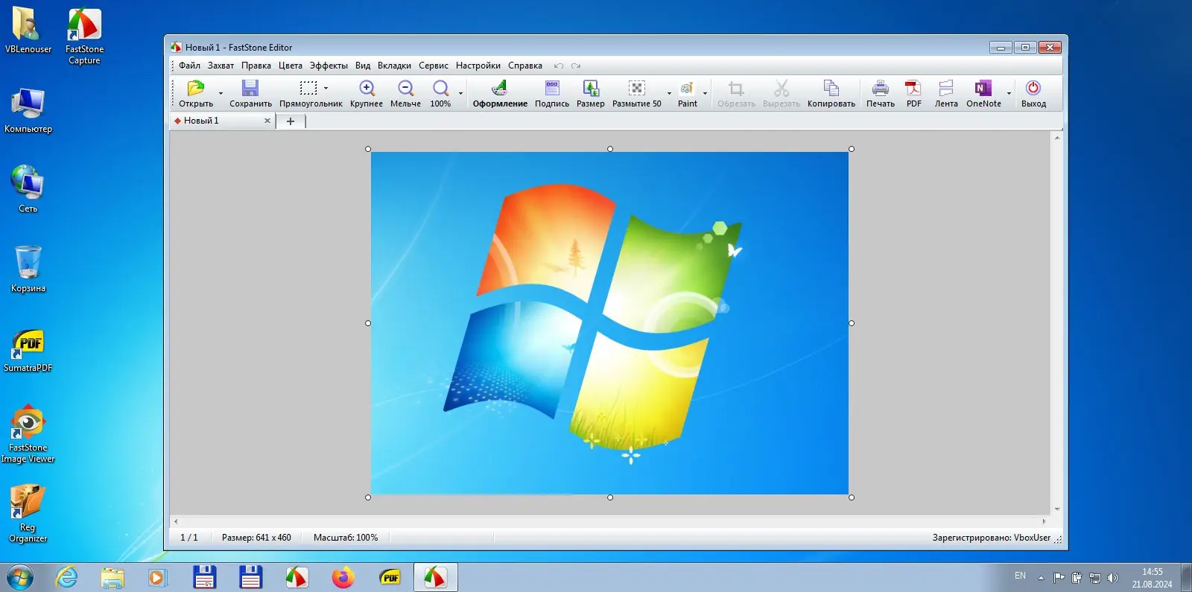The width and height of the screenshot is (1192, 592).
Task: Send the image to Paint
Action: pyautogui.click(x=687, y=89)
